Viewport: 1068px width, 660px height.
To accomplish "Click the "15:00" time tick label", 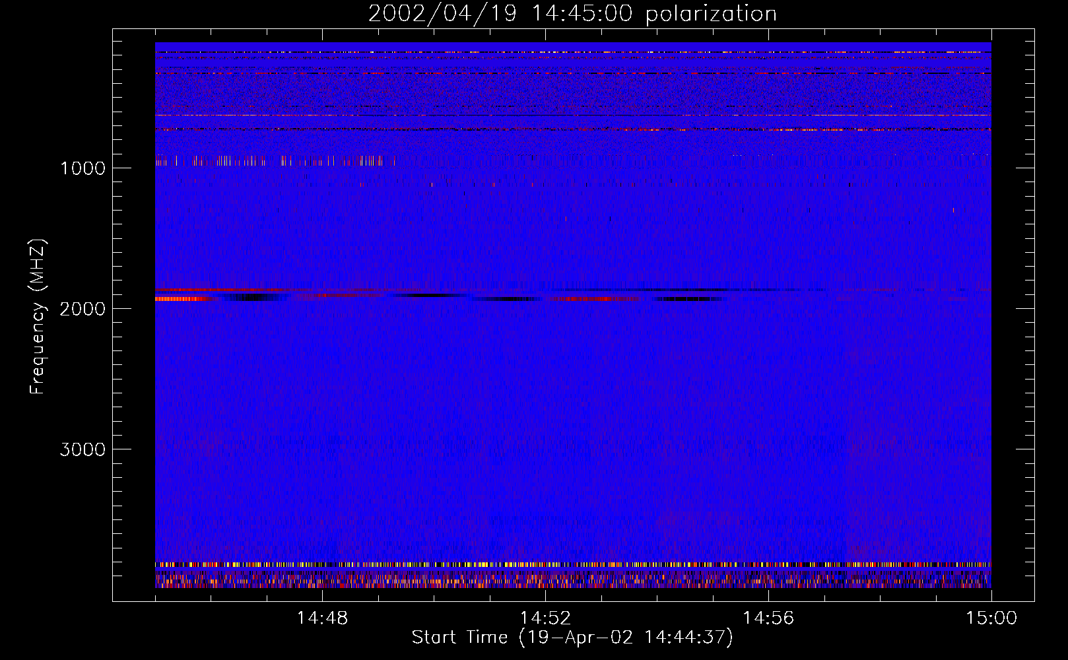I will click(991, 618).
